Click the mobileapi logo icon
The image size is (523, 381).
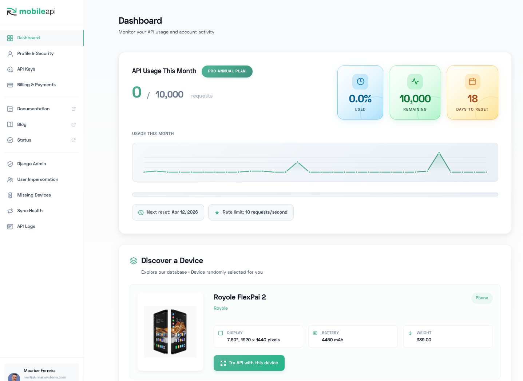tap(12, 12)
